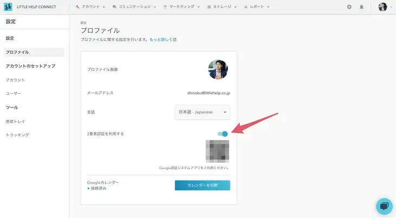Select ユーザー in the sidebar
Screen dimensions: 396x218
click(x=14, y=93)
